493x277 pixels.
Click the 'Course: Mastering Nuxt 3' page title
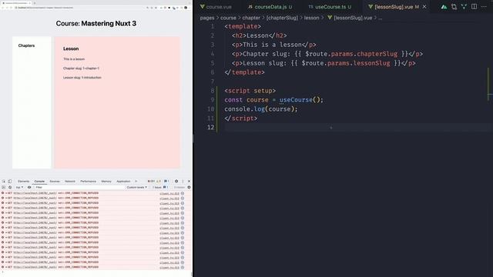point(96,23)
